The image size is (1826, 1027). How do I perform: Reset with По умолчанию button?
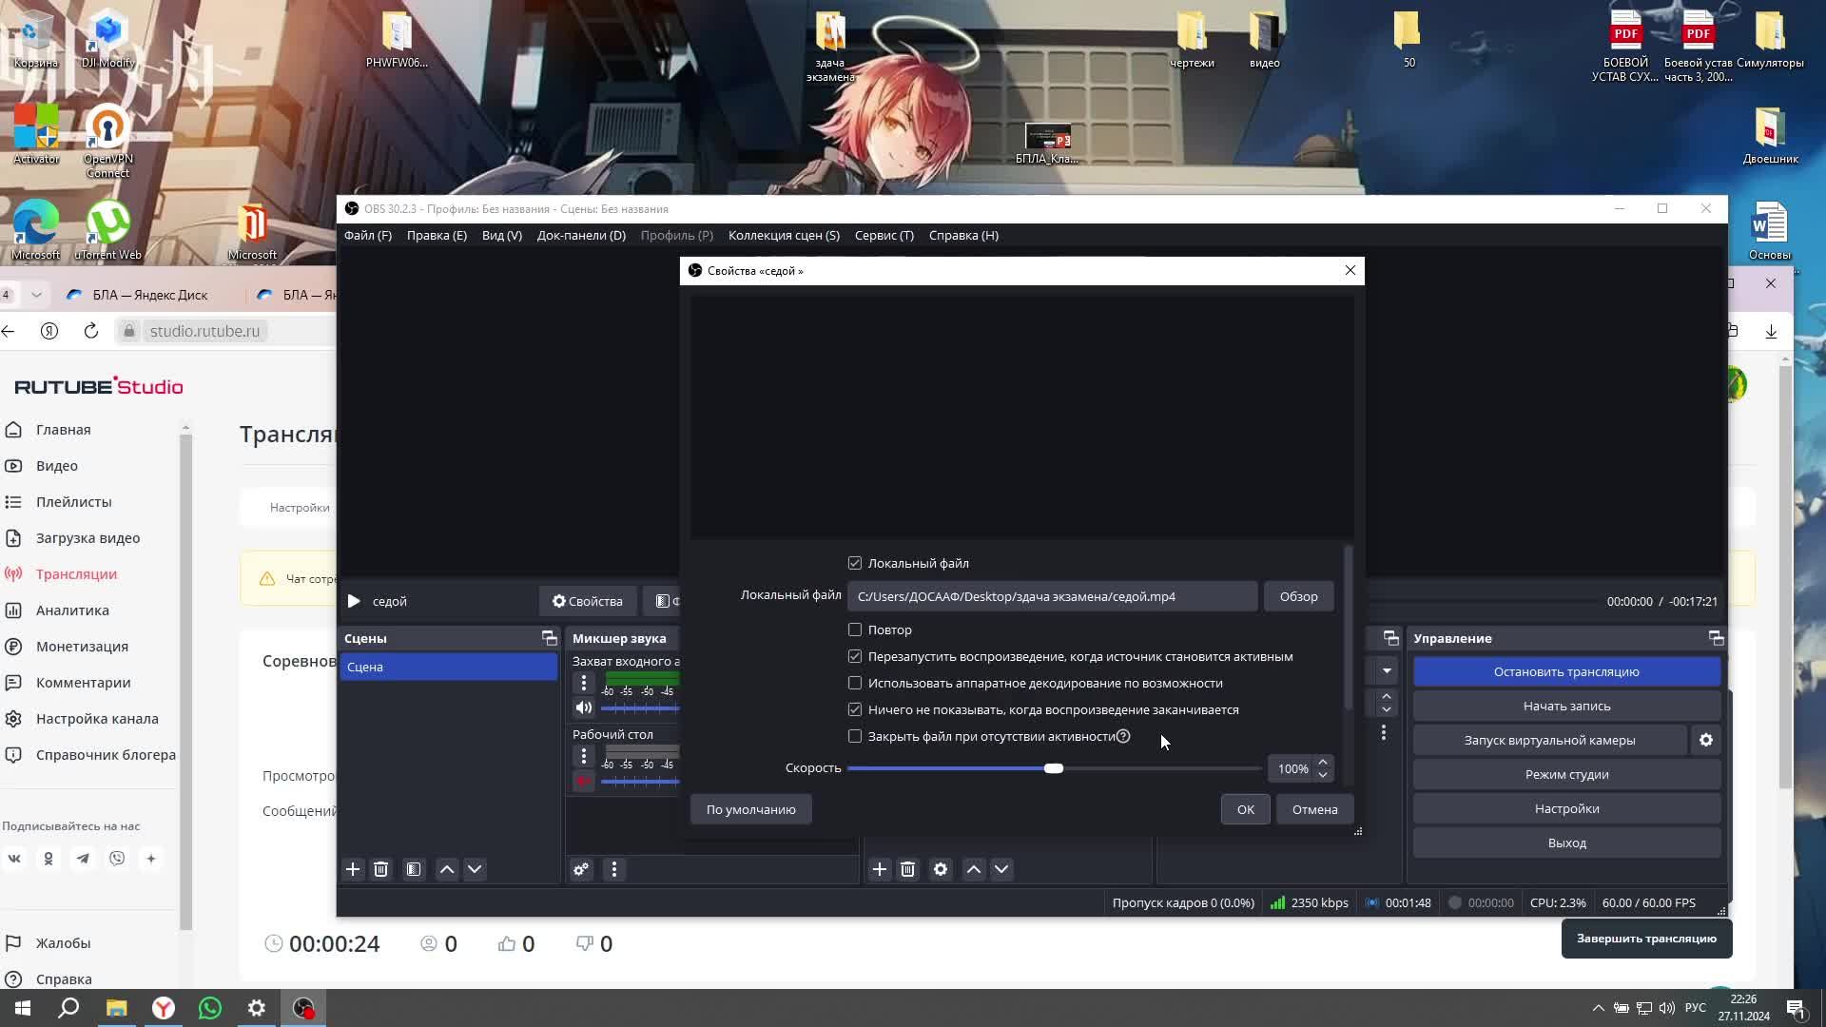click(x=750, y=809)
